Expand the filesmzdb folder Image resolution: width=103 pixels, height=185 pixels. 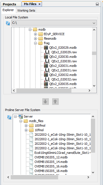35,39
